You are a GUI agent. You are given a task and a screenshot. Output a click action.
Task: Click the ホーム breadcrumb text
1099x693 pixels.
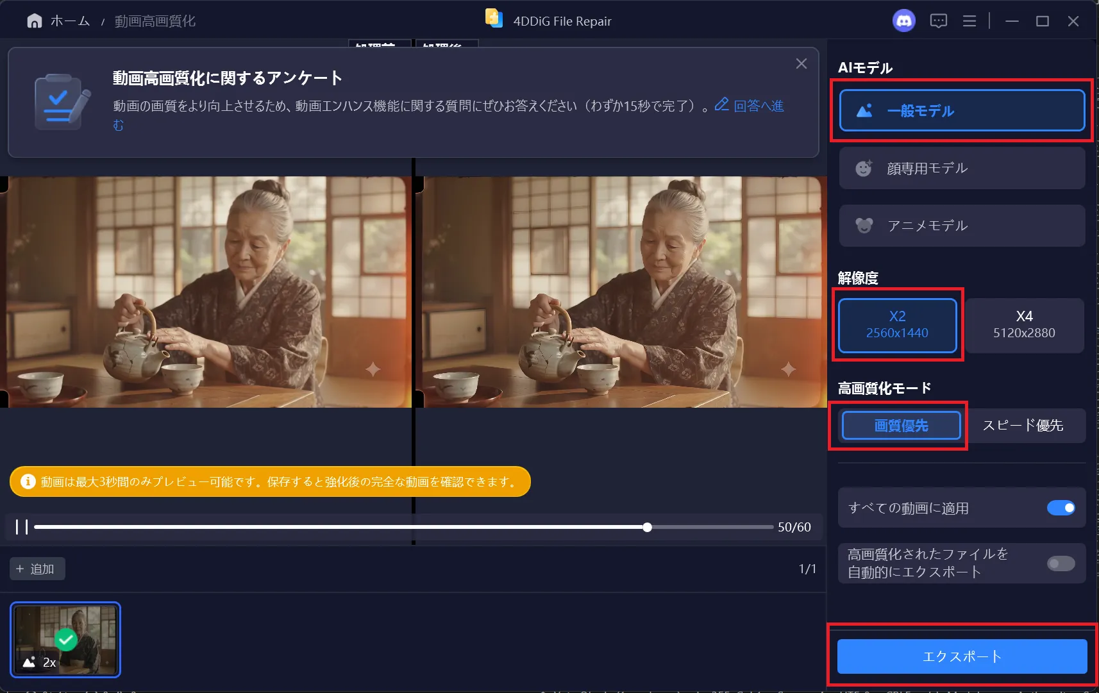click(70, 21)
